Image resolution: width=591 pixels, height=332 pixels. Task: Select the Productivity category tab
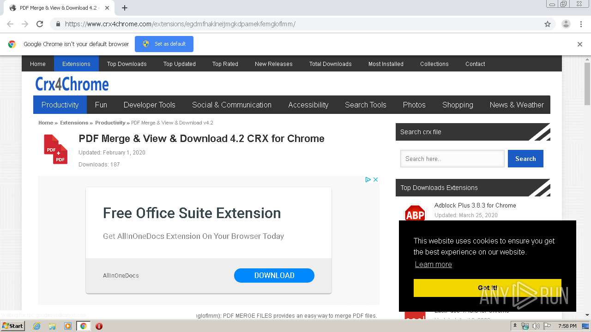click(60, 105)
